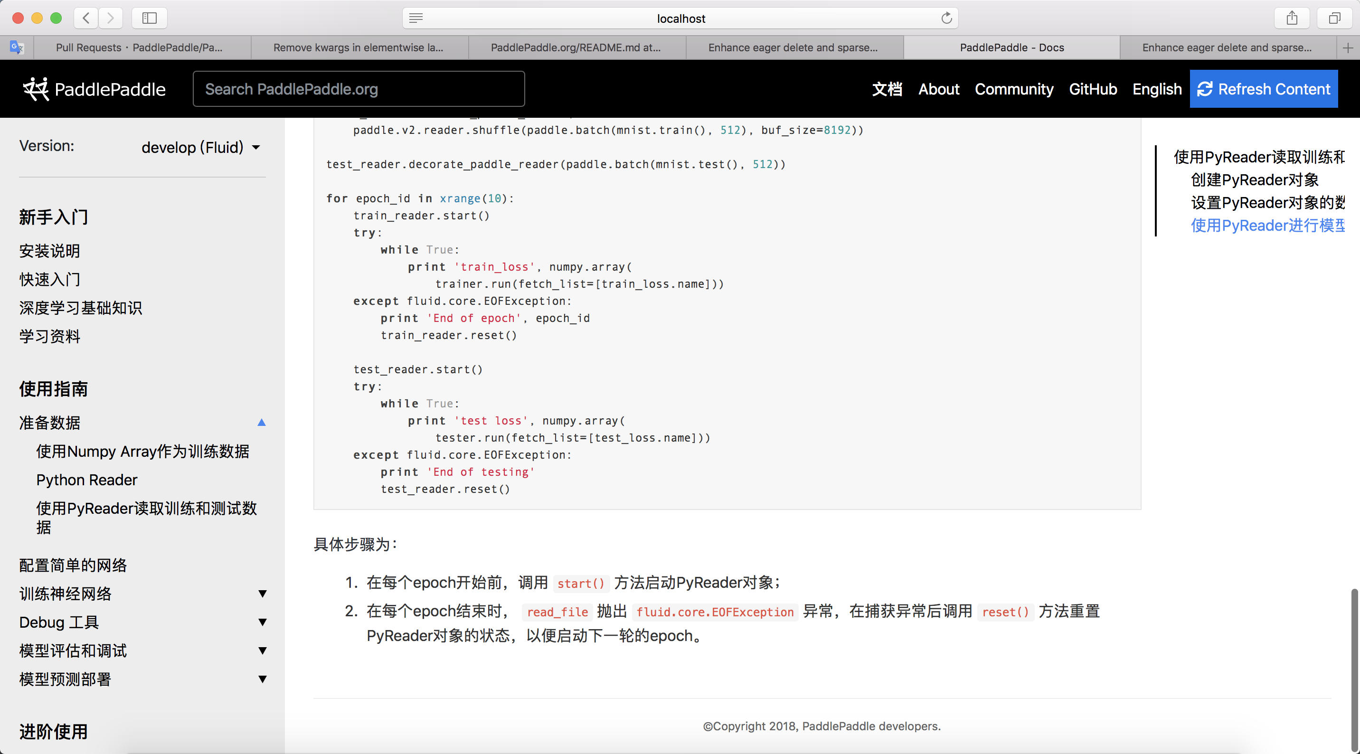Click the Copyright 2018 footer text
1360x754 pixels.
(822, 726)
